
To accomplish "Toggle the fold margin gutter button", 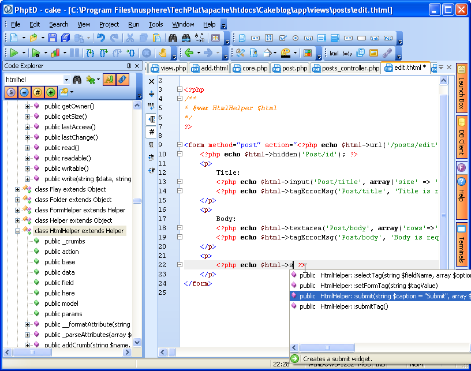I will point(151,119).
